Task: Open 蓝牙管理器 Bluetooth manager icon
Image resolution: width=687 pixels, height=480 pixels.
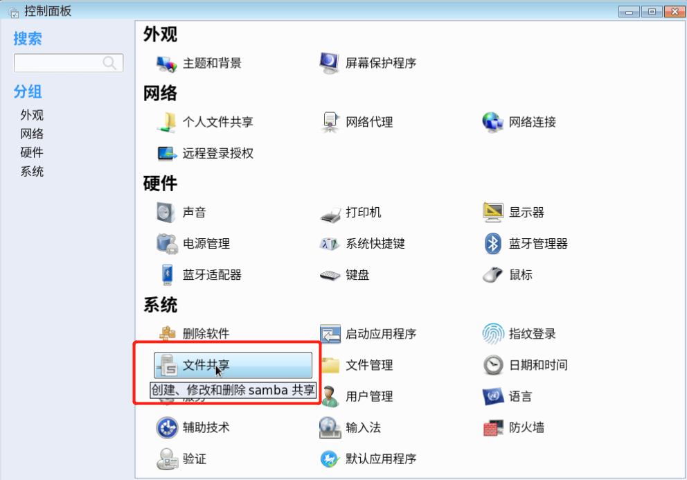Action: click(x=493, y=244)
